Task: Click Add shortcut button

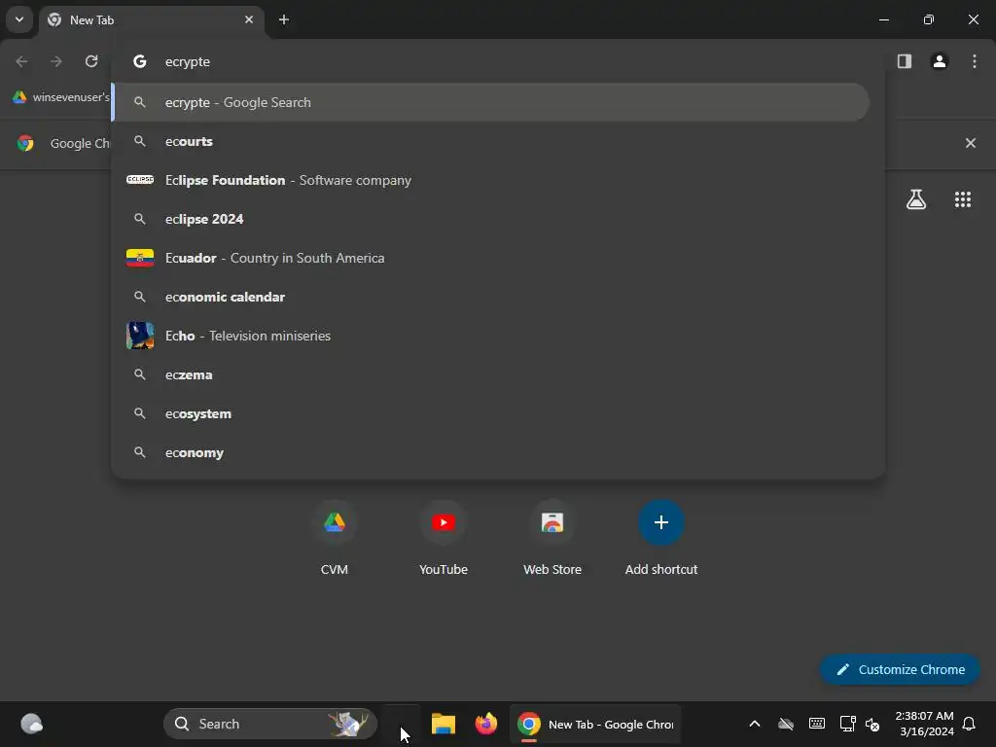Action: click(661, 538)
